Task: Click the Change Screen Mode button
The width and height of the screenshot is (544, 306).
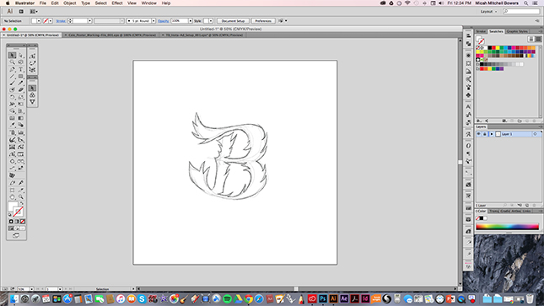Action: [x=16, y=235]
